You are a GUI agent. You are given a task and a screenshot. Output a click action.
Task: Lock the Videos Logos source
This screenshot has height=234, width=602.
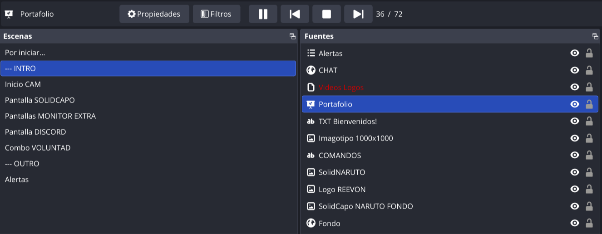pos(589,87)
